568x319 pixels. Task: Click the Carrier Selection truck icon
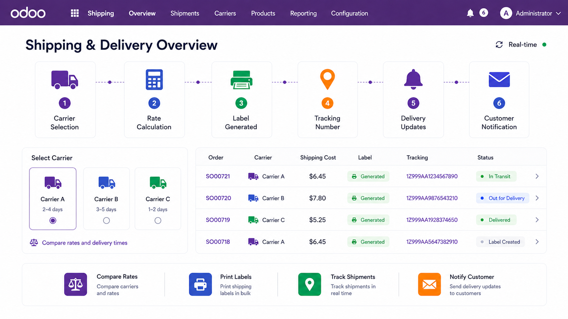(x=65, y=79)
